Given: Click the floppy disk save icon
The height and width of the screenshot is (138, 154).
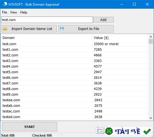Looking at the screenshot, I should click(62, 29).
